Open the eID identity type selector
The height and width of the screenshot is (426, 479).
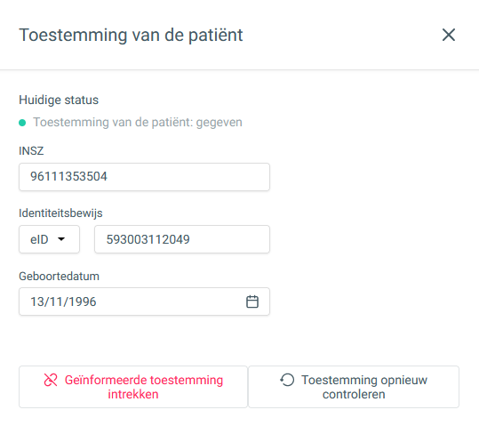pos(49,239)
